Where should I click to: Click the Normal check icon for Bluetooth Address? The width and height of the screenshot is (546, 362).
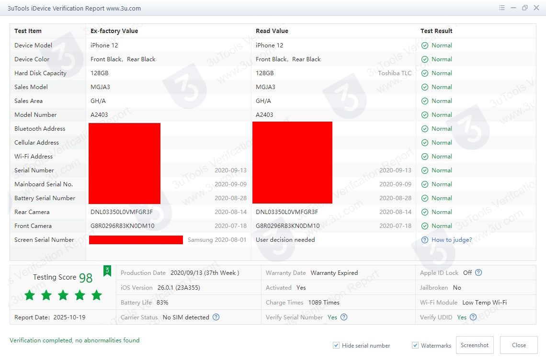coord(425,129)
